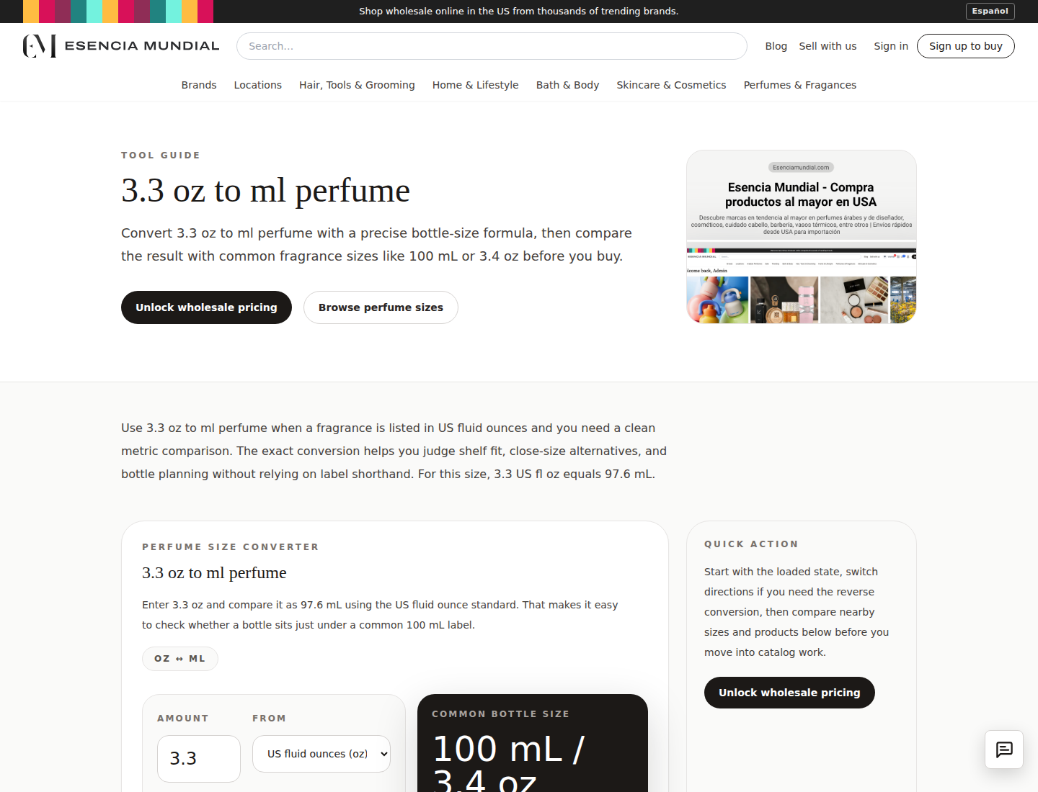Click the AMOUNT field label
Image resolution: width=1038 pixels, height=792 pixels.
(x=183, y=719)
